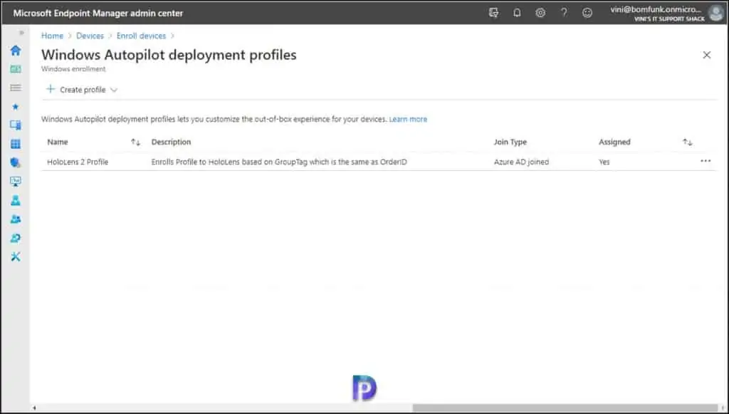This screenshot has height=414, width=729.
Task: Click the Microsoft Endpoint Manager admin center title
Action: [98, 13]
